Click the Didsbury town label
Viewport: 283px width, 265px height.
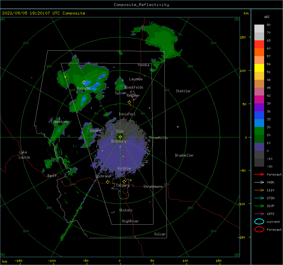119,141
